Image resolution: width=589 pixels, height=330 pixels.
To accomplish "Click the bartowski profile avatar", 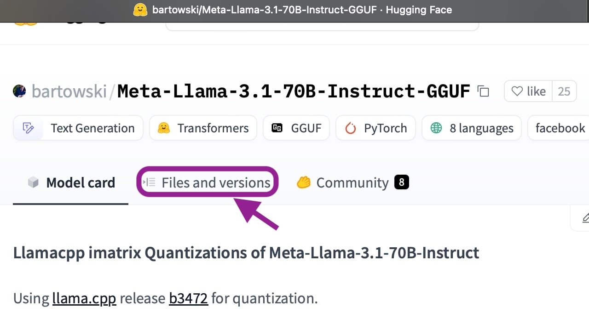I will click(19, 91).
